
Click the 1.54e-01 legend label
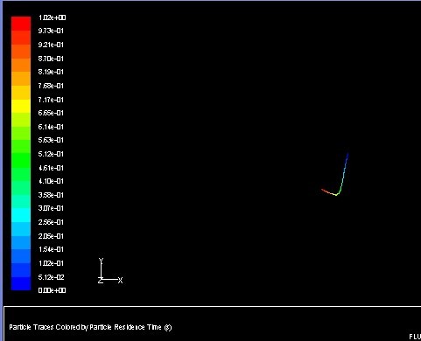(51, 249)
